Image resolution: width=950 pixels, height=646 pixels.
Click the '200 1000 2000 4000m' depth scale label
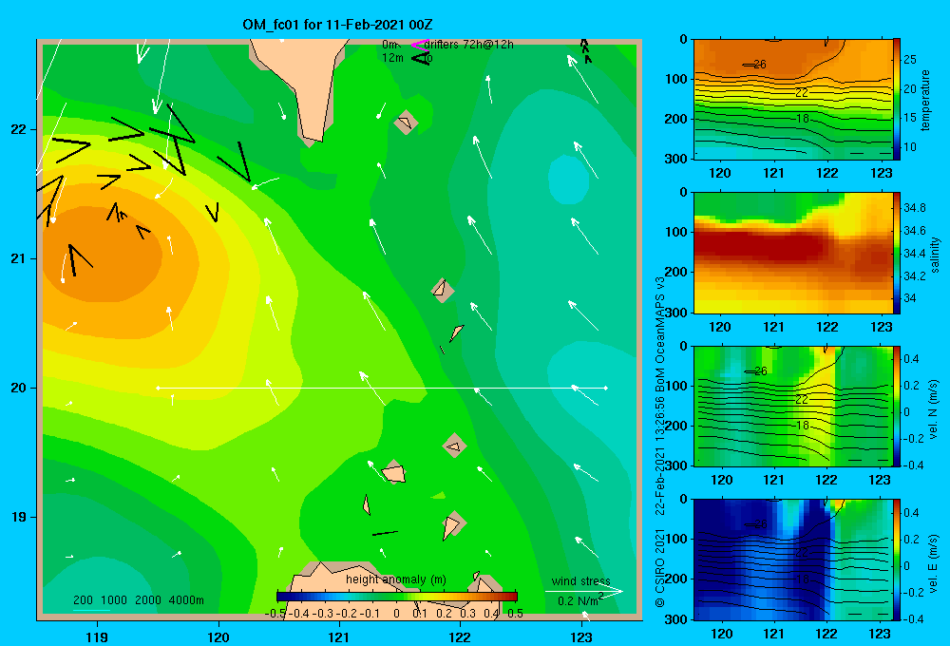tap(138, 600)
